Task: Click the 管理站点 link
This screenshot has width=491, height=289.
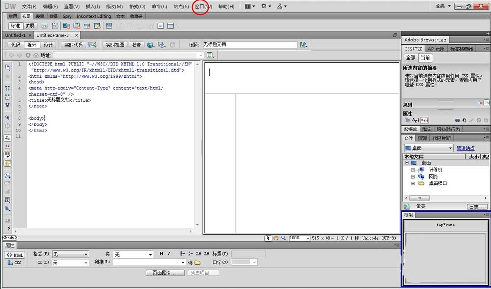Action: click(x=465, y=148)
